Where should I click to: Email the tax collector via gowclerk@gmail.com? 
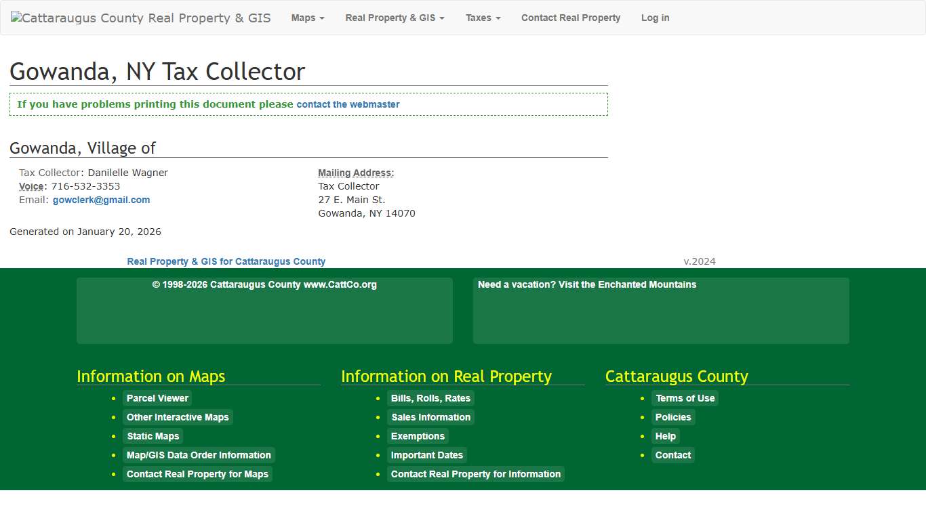[x=101, y=200]
